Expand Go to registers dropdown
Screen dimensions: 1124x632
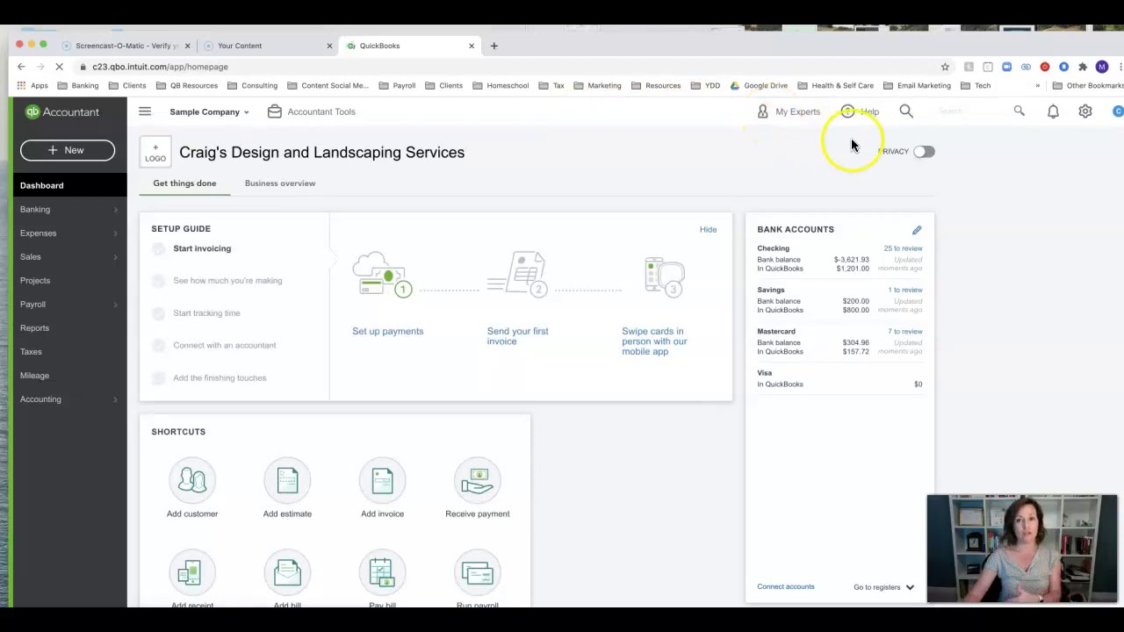point(883,587)
